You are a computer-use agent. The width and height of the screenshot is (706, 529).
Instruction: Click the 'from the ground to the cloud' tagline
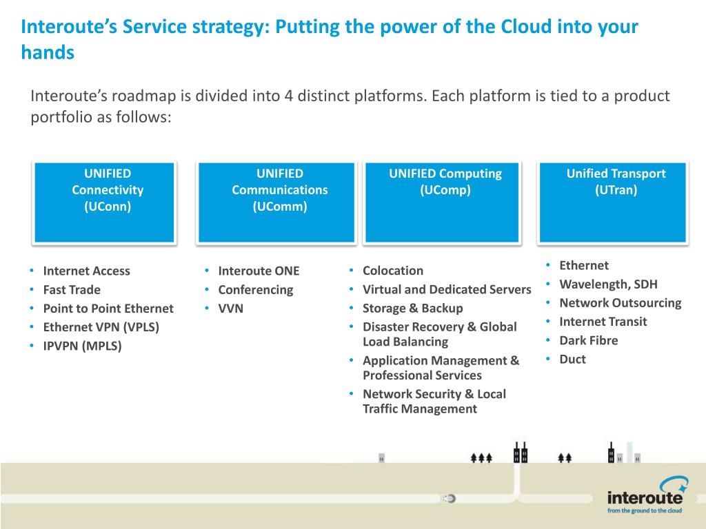(x=645, y=510)
